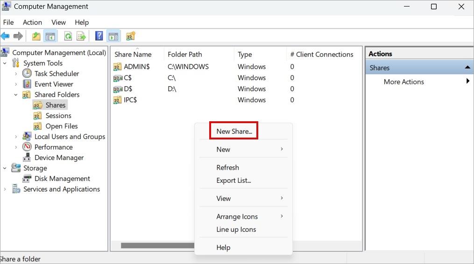
Task: Click the IPC$ share icon
Action: pos(117,100)
